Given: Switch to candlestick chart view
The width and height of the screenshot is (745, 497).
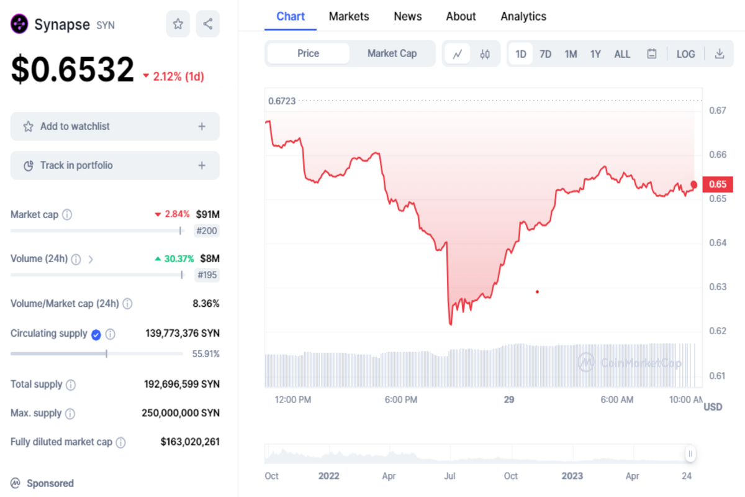Looking at the screenshot, I should (485, 54).
